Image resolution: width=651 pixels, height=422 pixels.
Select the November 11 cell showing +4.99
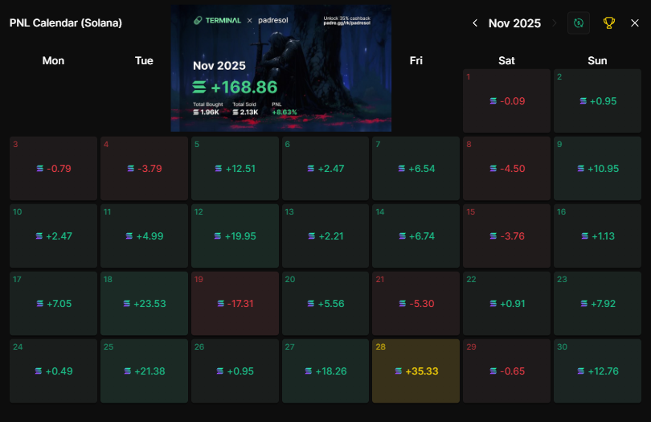point(144,236)
